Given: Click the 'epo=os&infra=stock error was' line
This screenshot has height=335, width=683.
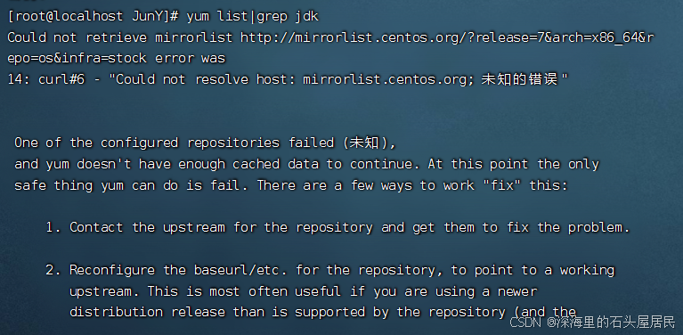Looking at the screenshot, I should 117,58.
